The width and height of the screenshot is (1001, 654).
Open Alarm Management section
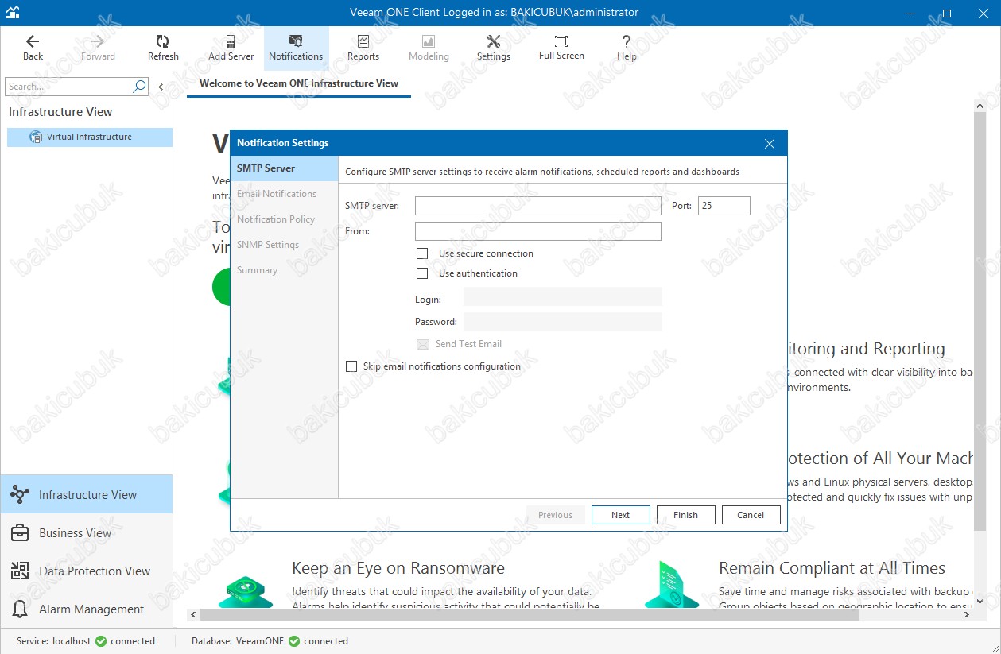[x=87, y=609]
